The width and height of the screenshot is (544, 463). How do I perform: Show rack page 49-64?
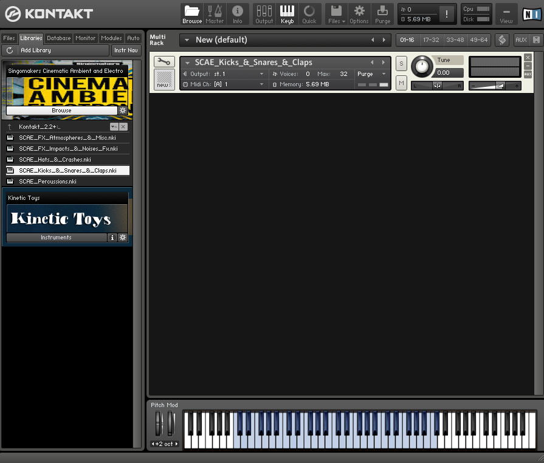coord(479,40)
